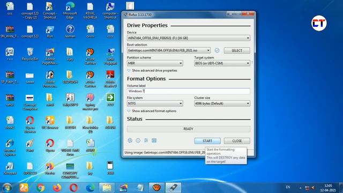Screen dimensions: 343x193
Task: Select the Adobe Reader 9 desktop shortcut
Action: 110,79
